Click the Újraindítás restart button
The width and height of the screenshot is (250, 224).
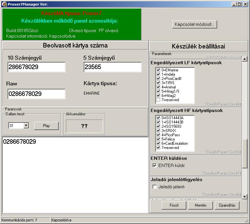click(x=227, y=205)
